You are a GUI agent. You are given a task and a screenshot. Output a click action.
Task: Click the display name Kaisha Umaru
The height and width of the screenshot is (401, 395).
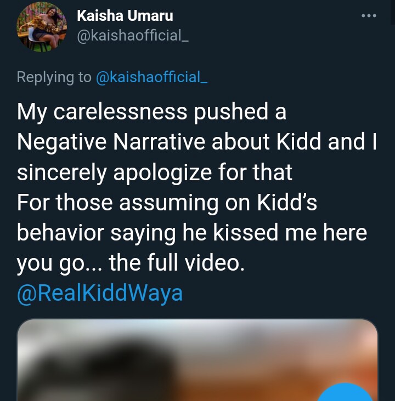tap(125, 16)
